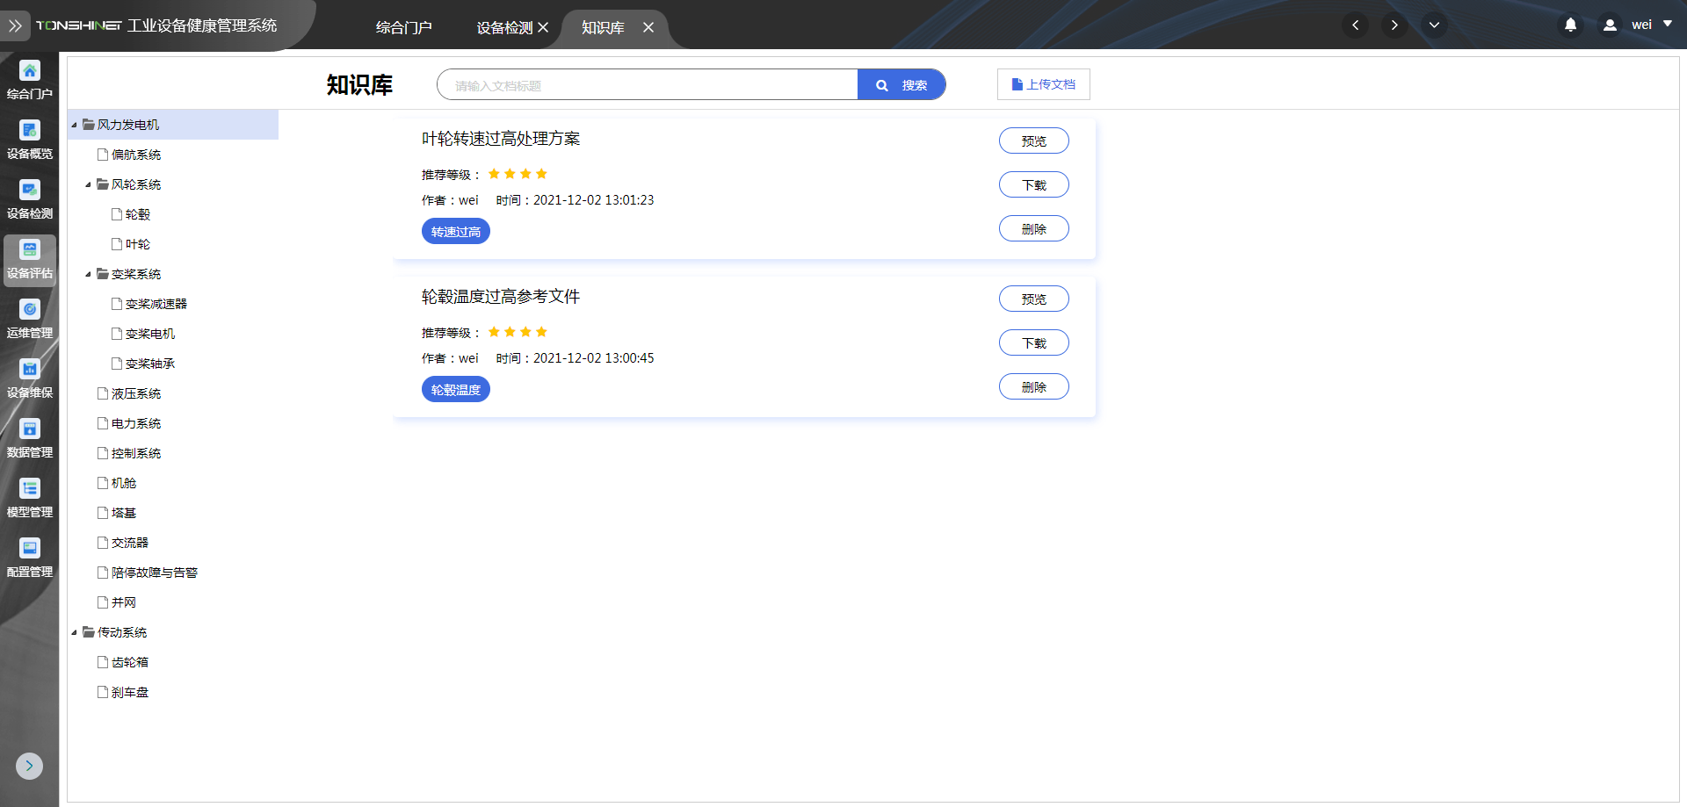The height and width of the screenshot is (807, 1687).
Task: Select 液压系统 in the tree
Action: [136, 394]
